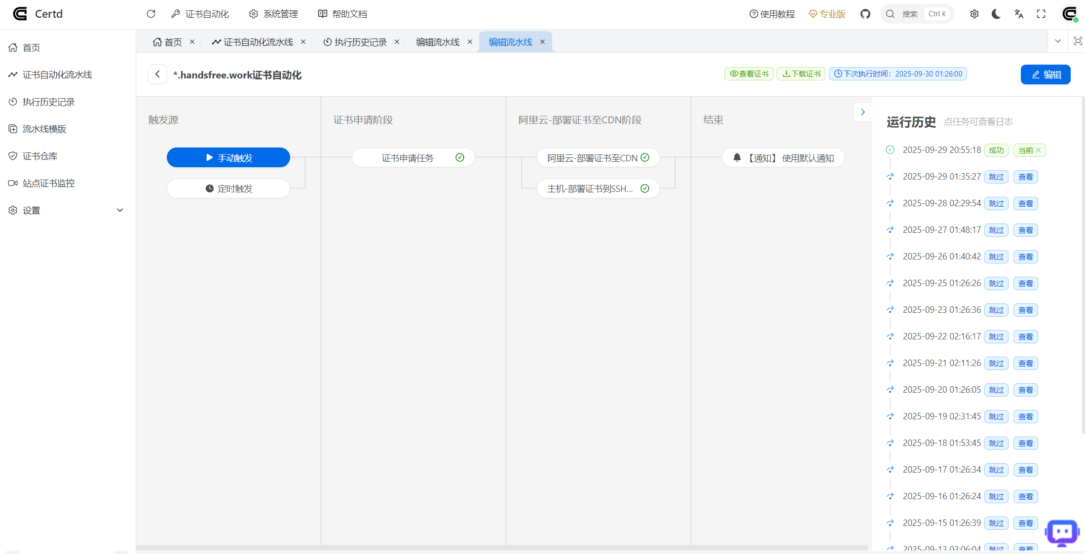The width and height of the screenshot is (1085, 554).
Task: Open theme settings gear in header
Action: click(974, 14)
